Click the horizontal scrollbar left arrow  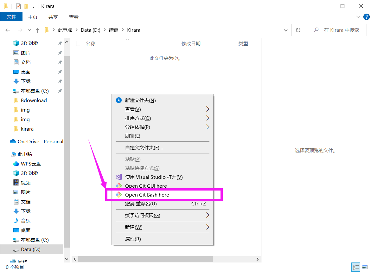click(75, 259)
